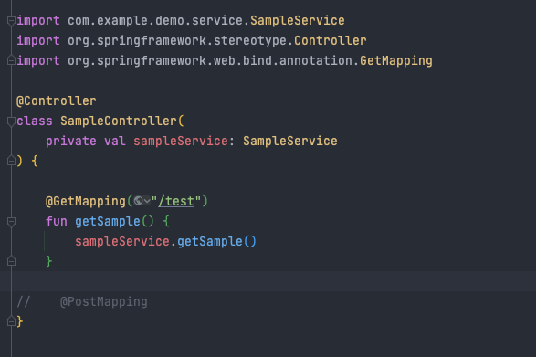
Task: Select the @Controller annotation
Action: [57, 100]
